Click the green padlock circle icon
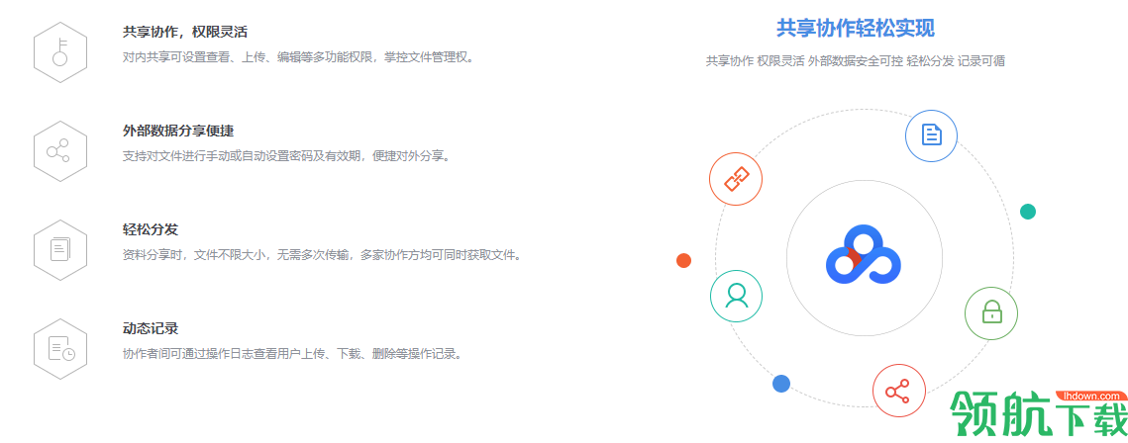The width and height of the screenshot is (1128, 443). click(991, 312)
